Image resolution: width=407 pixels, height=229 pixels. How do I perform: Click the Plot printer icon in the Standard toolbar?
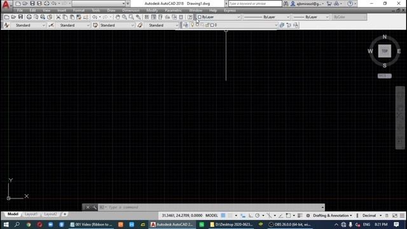pos(29,17)
